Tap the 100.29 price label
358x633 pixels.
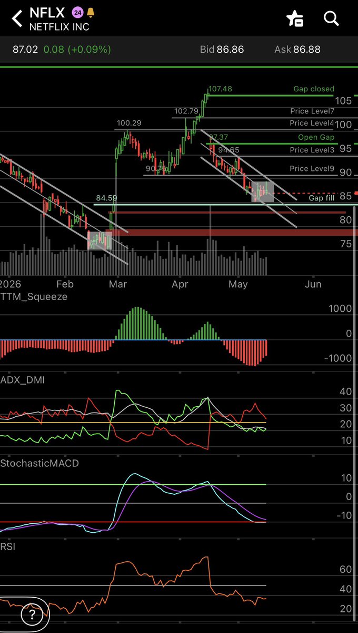pyautogui.click(x=129, y=123)
